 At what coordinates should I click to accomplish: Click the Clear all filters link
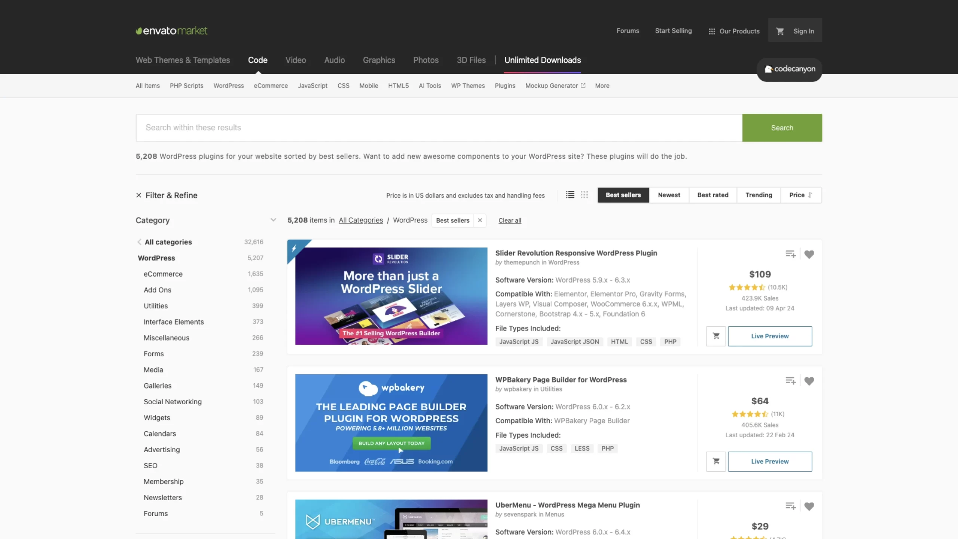click(510, 220)
